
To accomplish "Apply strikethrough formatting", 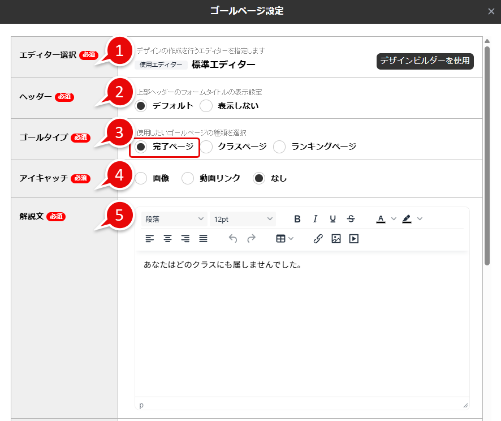I will tap(351, 219).
